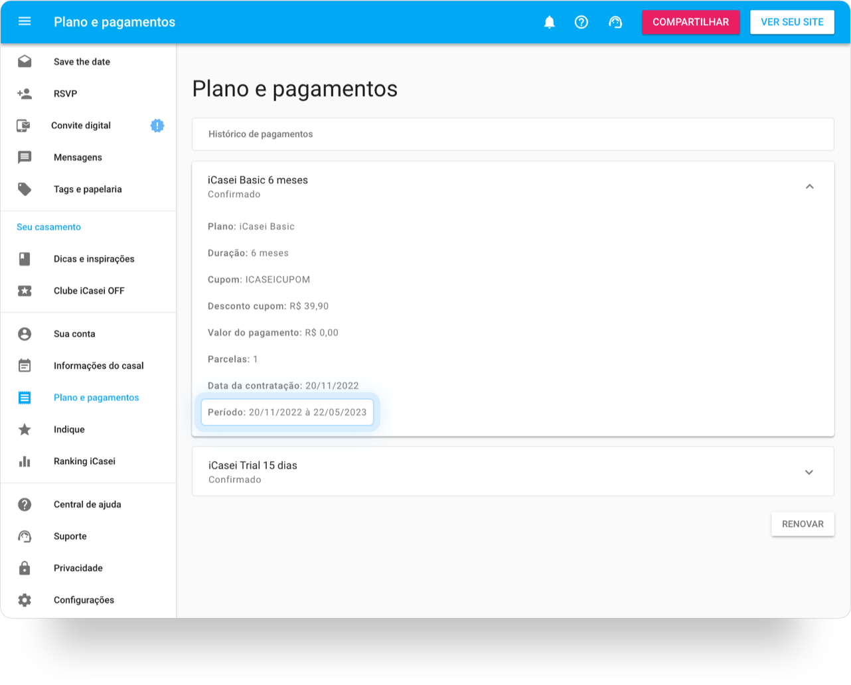
Task: Click the alert badge next to Convite digital
Action: pyautogui.click(x=157, y=125)
